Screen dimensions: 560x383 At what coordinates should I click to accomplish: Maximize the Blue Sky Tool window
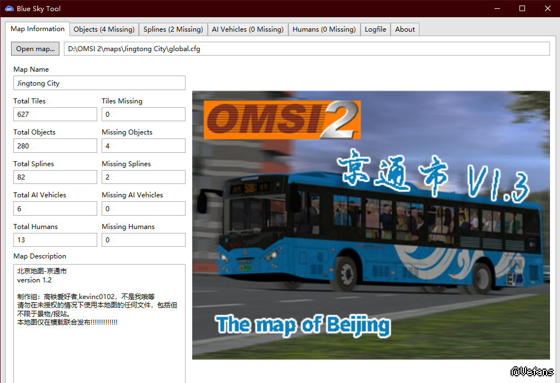[x=522, y=8]
